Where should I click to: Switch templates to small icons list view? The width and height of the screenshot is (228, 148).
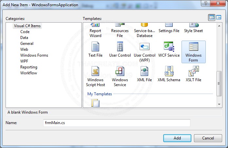(x=219, y=18)
